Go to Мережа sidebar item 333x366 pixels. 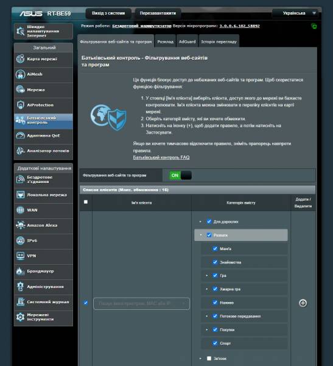tap(43, 90)
